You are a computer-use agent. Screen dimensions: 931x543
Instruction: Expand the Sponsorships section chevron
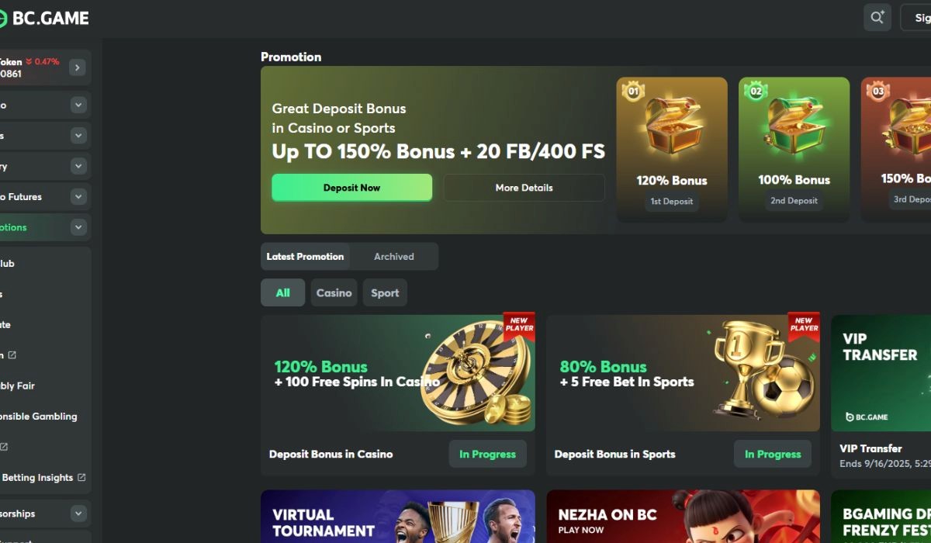[x=78, y=514]
